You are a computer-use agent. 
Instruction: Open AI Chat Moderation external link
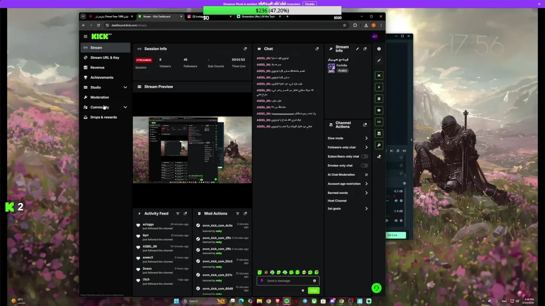pos(366,175)
